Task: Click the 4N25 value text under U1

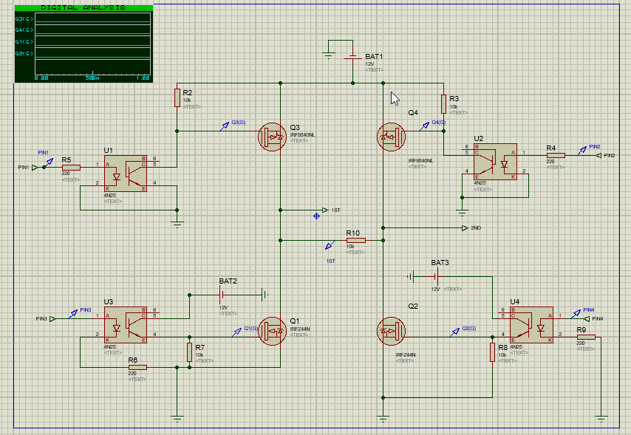Action: [109, 195]
